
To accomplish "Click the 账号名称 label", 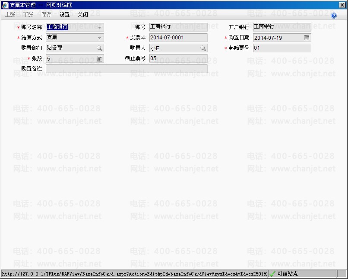I will pos(32,27).
